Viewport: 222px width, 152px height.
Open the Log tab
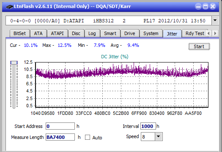pos(92,33)
